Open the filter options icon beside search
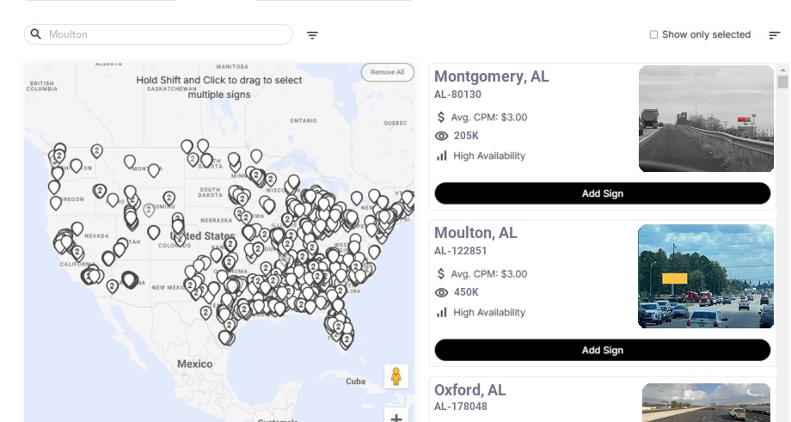 [x=312, y=35]
